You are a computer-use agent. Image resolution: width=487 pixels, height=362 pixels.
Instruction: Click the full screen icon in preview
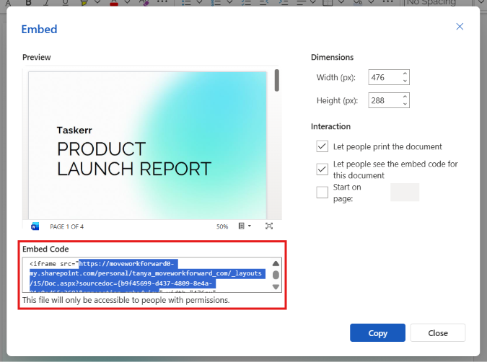[269, 226]
